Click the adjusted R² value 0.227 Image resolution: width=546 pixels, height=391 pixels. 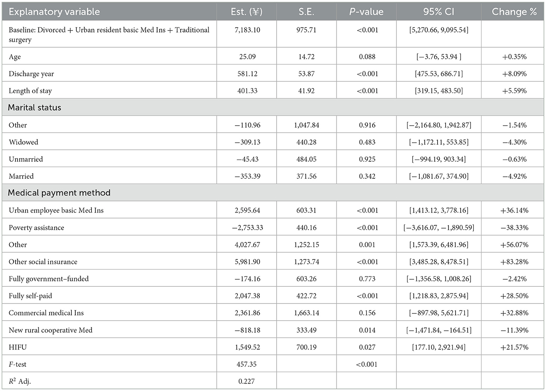tap(247, 381)
